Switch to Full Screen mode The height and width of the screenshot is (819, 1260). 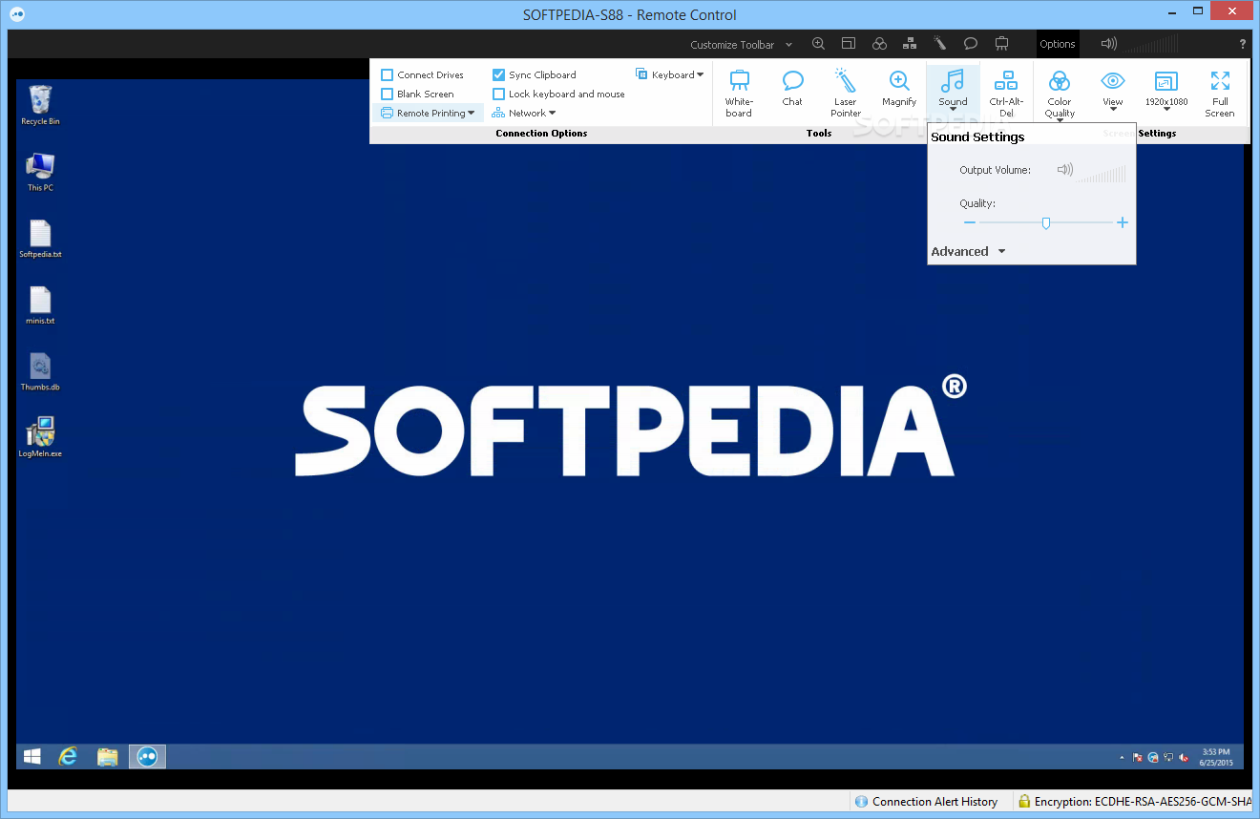click(x=1220, y=93)
